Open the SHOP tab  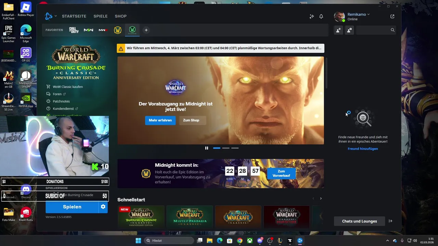point(121,16)
